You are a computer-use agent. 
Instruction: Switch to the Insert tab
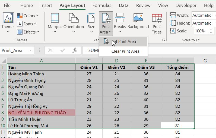coord(46,5)
